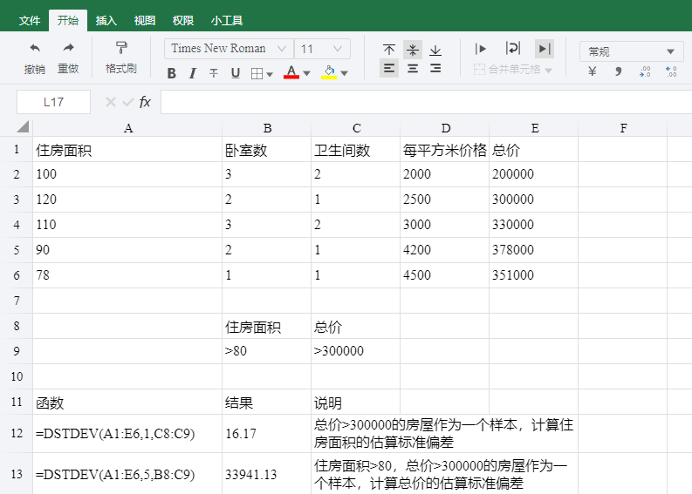Click the result cell 16.17
Image resolution: width=692 pixels, height=494 pixels.
[x=266, y=434]
